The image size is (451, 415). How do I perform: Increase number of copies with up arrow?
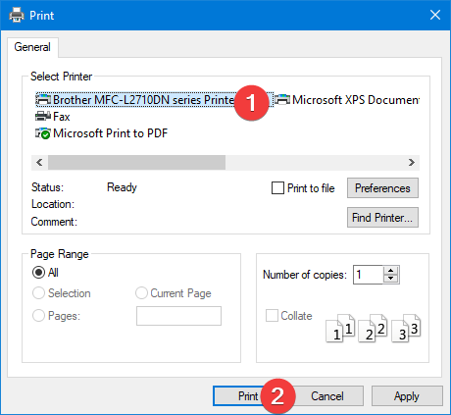pos(390,270)
